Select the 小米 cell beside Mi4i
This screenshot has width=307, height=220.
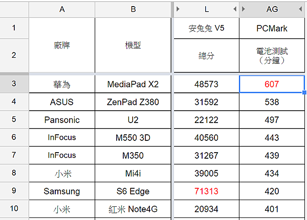click(x=62, y=174)
